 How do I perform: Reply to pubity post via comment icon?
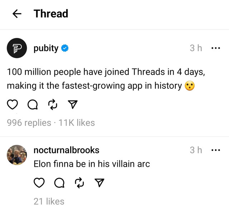(x=32, y=105)
